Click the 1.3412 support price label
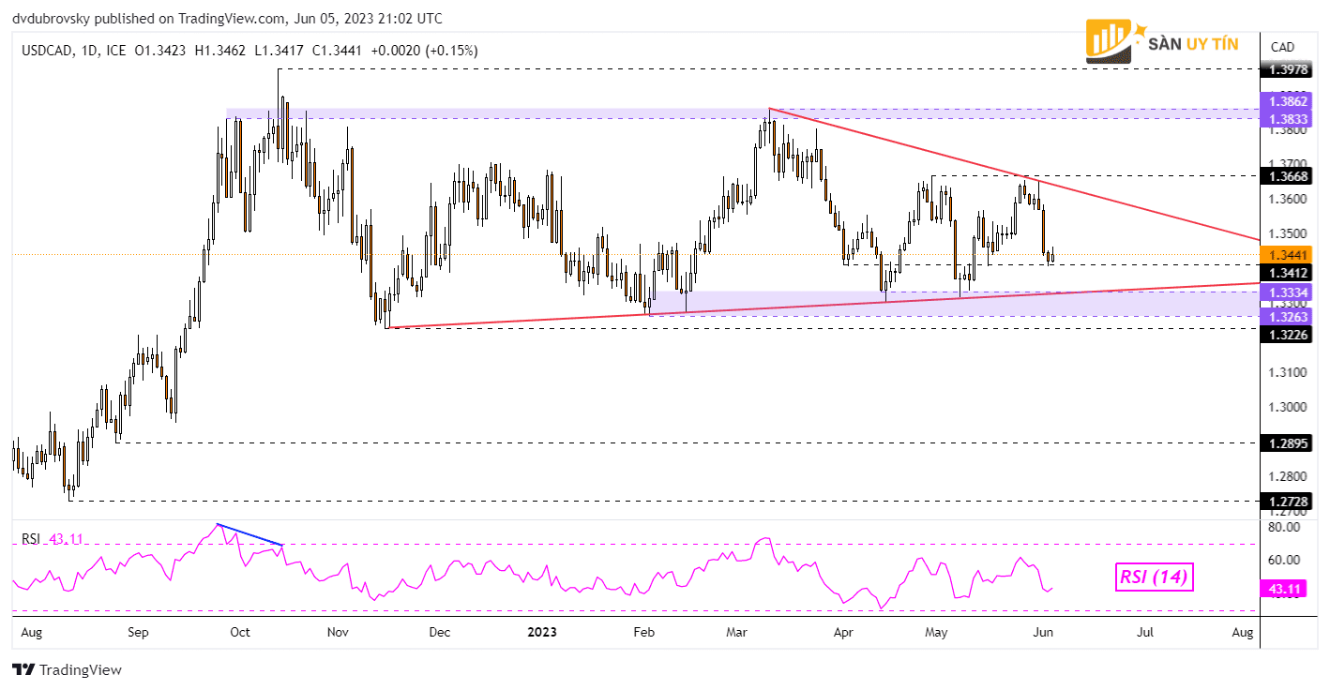The height and width of the screenshot is (690, 1330). (1284, 273)
